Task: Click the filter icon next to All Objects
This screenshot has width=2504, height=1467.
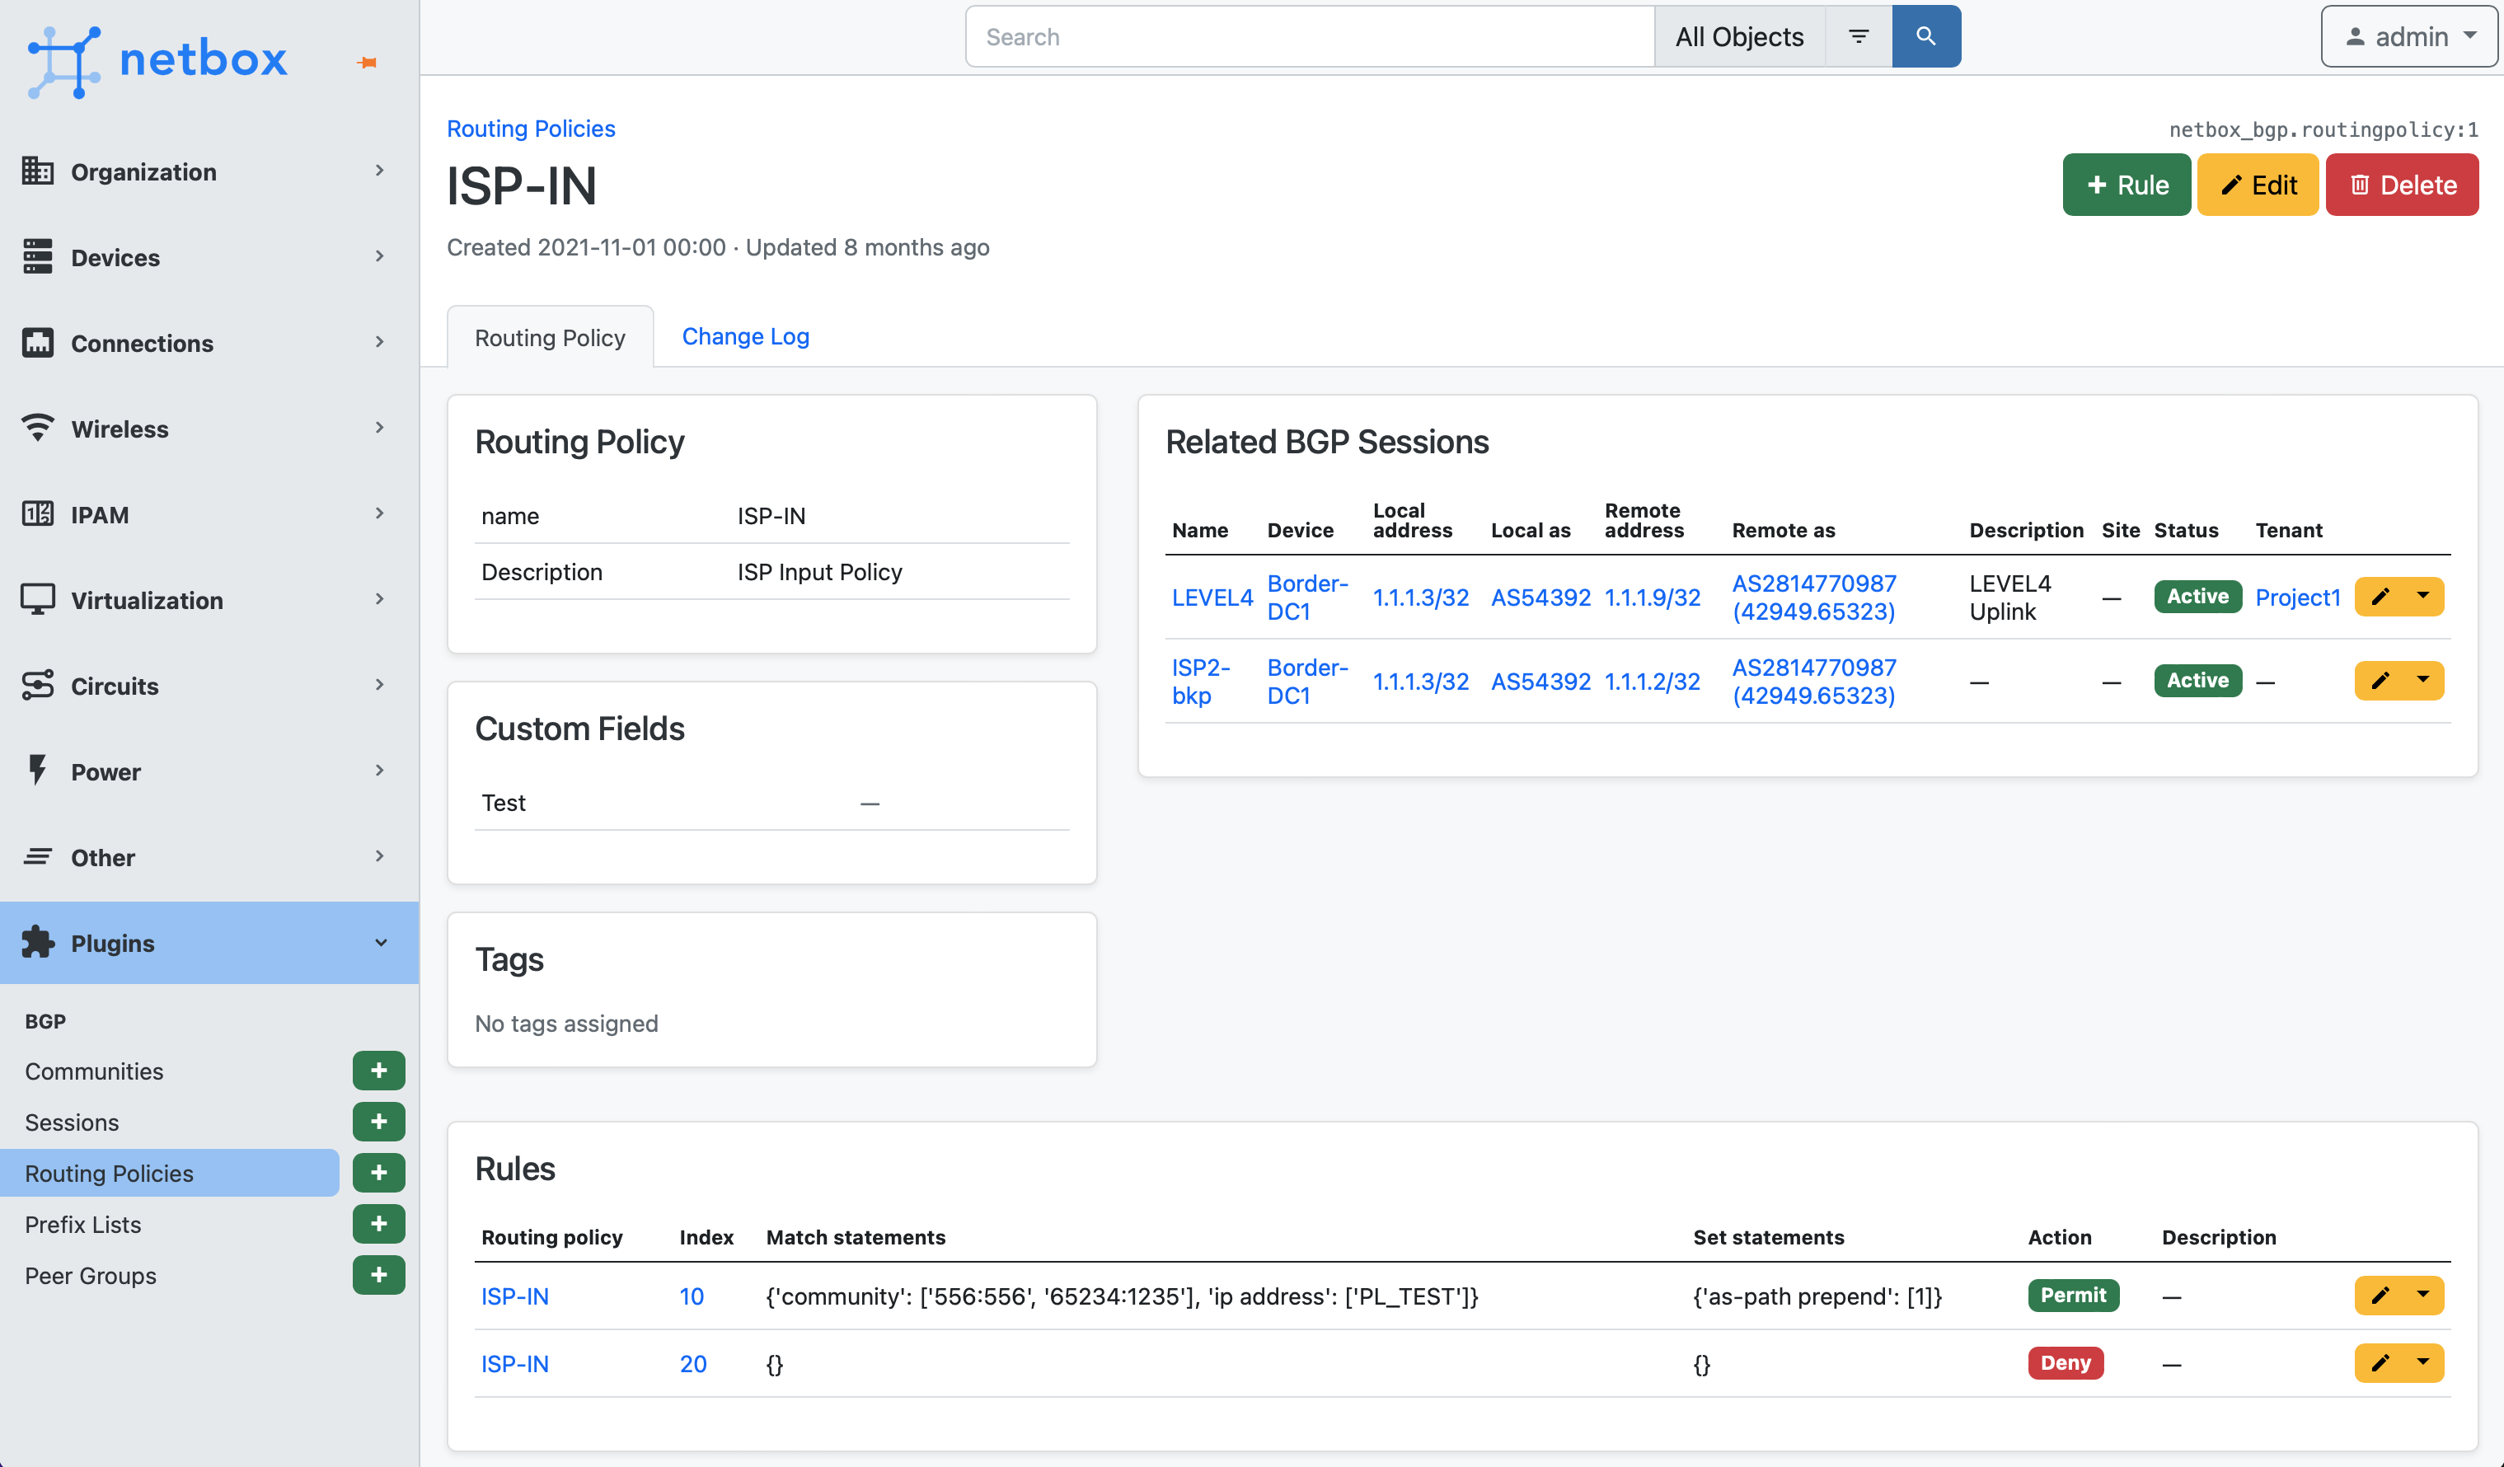Action: 1858,36
